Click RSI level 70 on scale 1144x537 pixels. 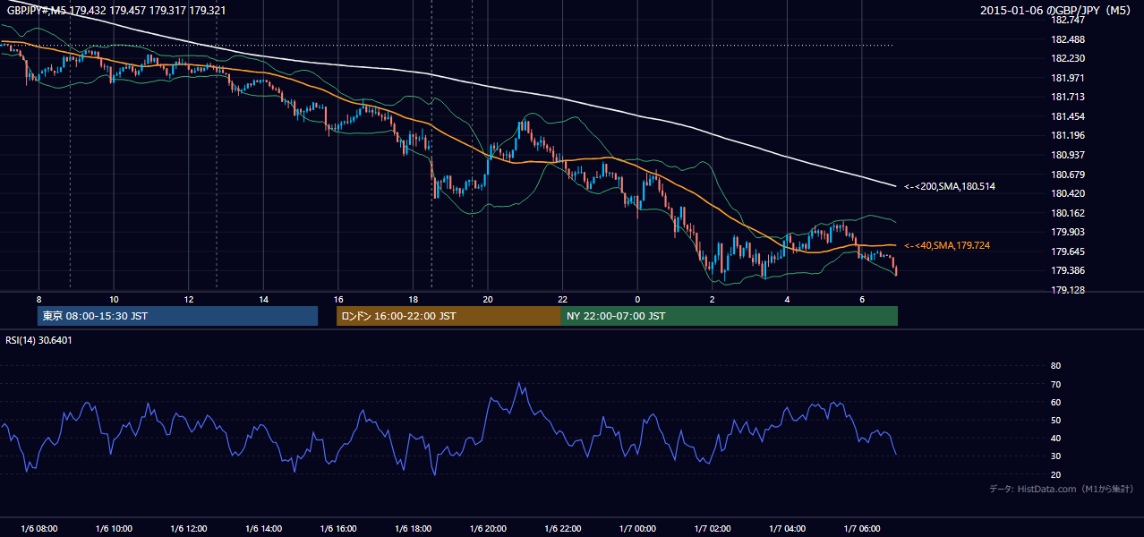tap(1055, 384)
